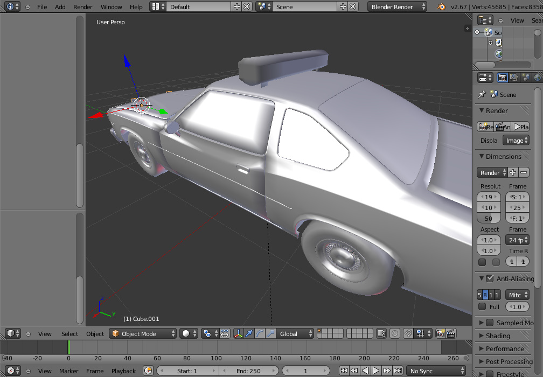Toggle the 3D manipulator widget icon
The height and width of the screenshot is (377, 543).
[x=238, y=334]
